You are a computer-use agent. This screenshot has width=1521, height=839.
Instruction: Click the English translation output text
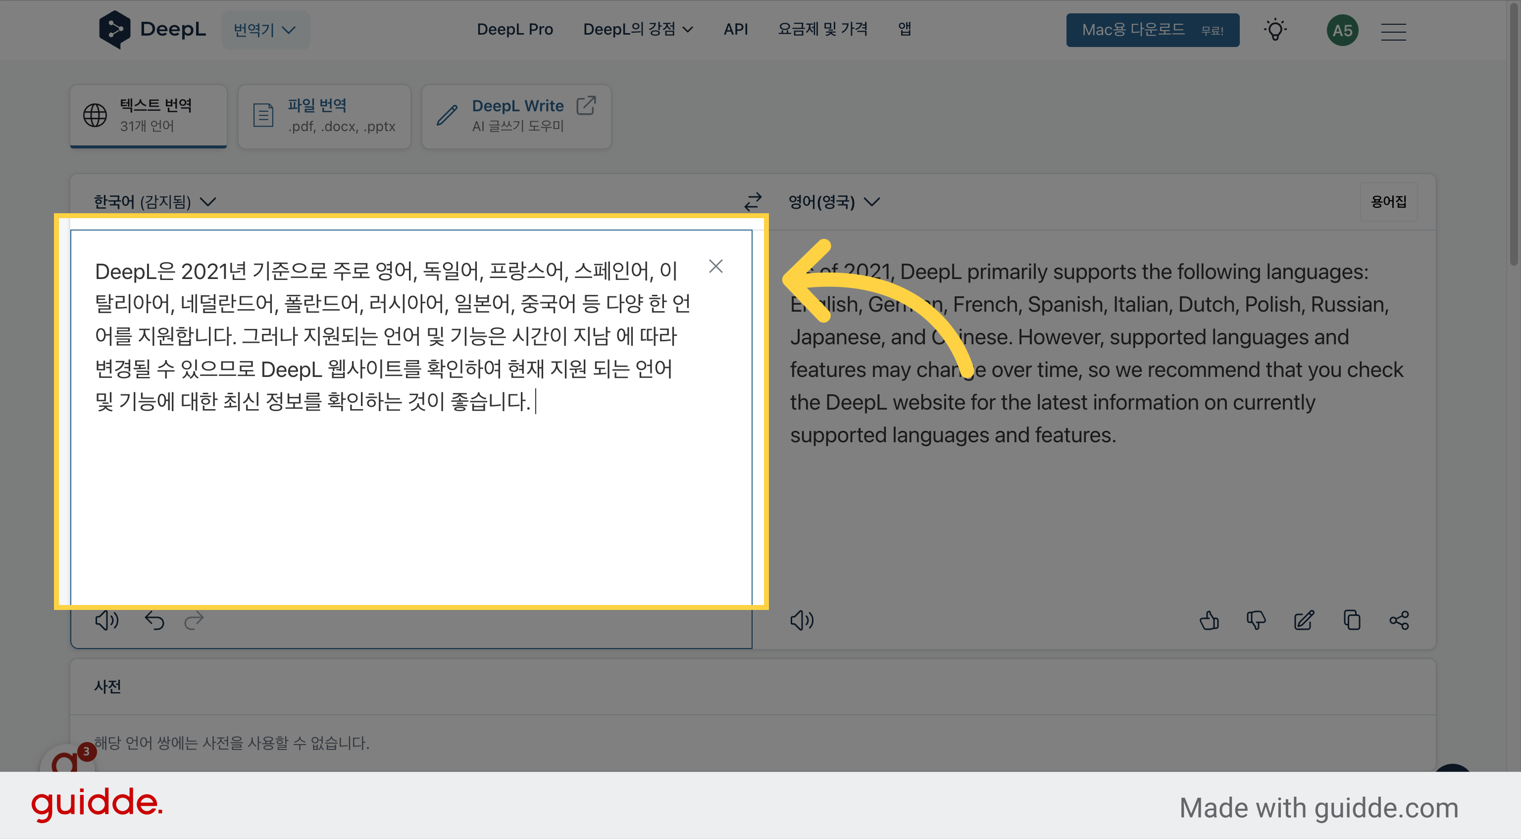click(1097, 353)
